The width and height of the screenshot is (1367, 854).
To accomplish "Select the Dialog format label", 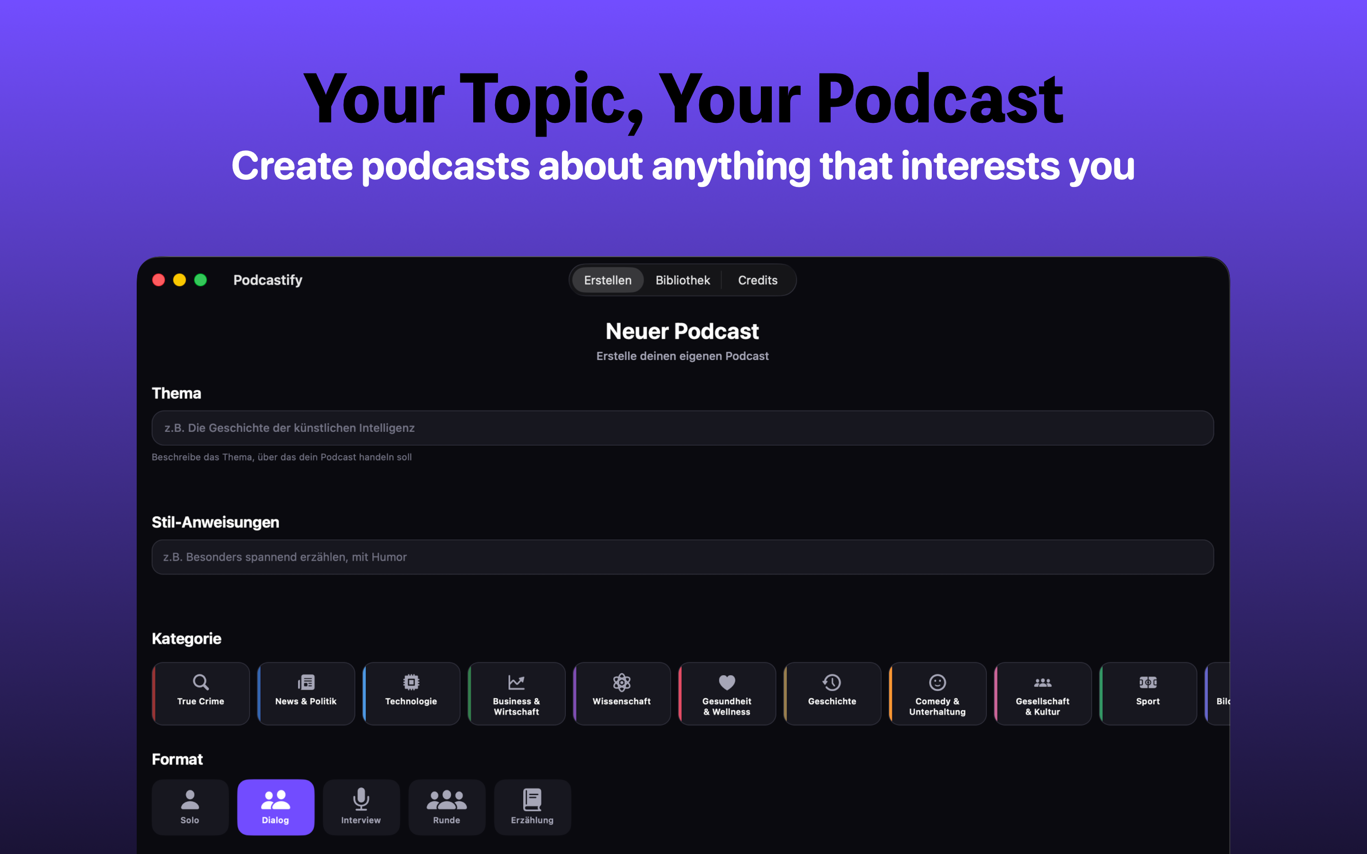I will pos(275,820).
